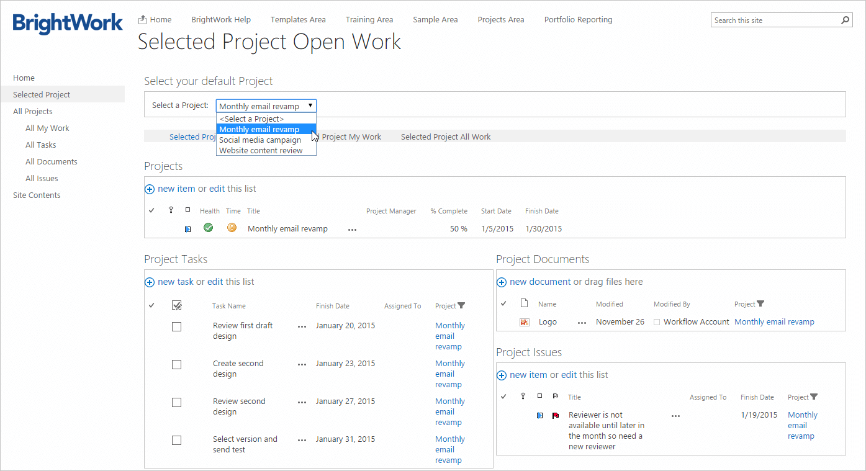The image size is (866, 471).
Task: Click into the Search this site field
Action: tap(775, 20)
